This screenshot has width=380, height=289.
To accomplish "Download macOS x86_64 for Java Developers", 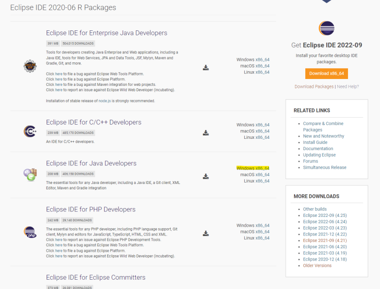I will (262, 175).
